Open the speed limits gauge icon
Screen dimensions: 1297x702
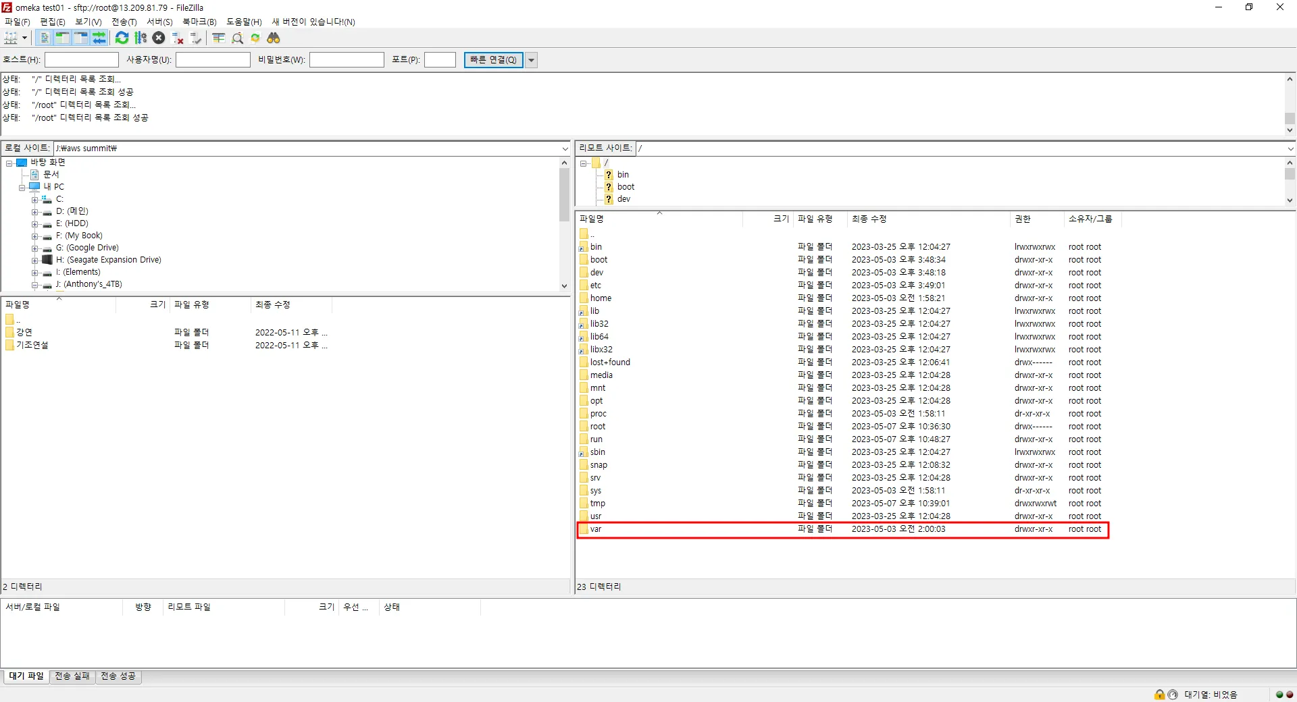click(1173, 695)
